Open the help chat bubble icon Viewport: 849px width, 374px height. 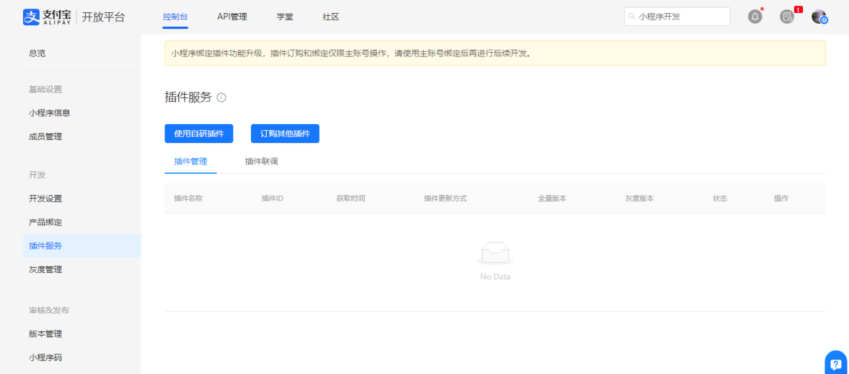pyautogui.click(x=836, y=364)
